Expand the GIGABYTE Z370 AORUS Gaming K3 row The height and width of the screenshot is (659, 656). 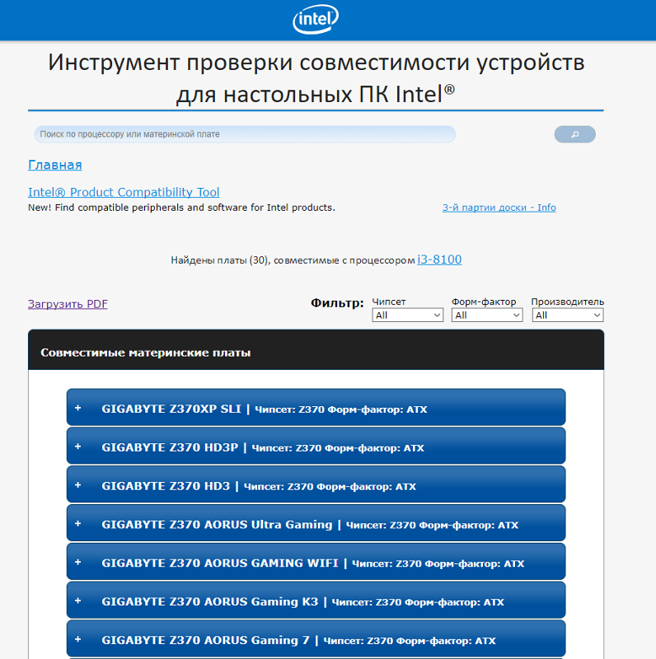[316, 601]
